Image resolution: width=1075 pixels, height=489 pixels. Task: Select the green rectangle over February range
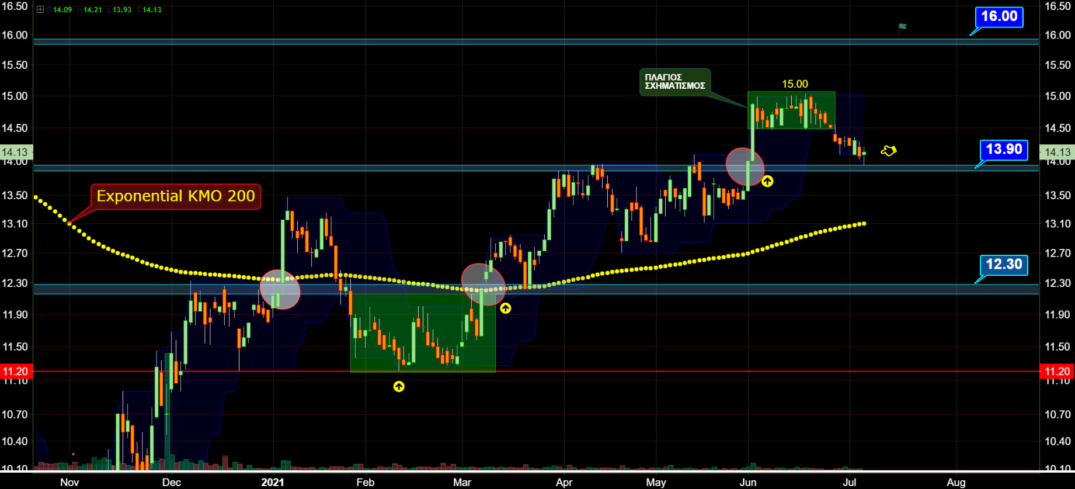point(423,332)
